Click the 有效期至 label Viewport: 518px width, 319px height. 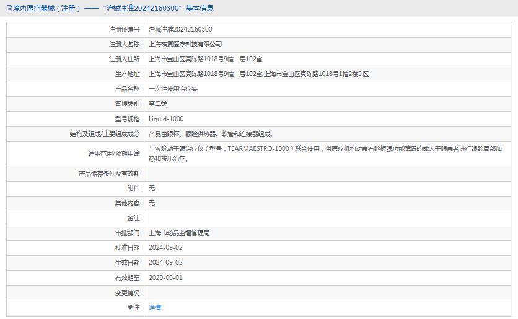coord(127,278)
